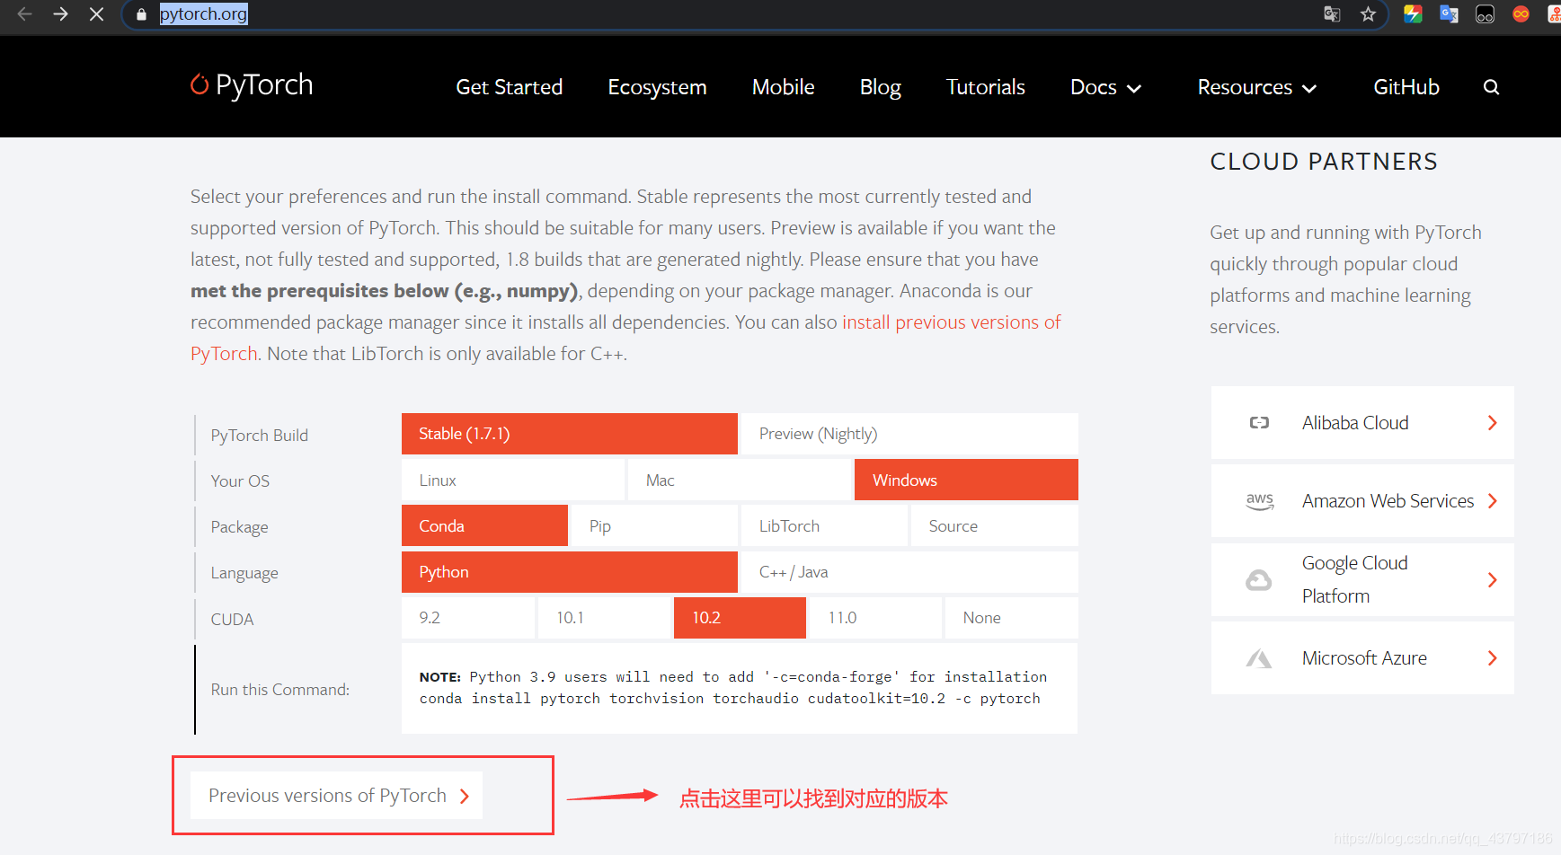This screenshot has width=1561, height=855.
Task: Click the arrow on Amazon Web Services card
Action: click(1492, 501)
